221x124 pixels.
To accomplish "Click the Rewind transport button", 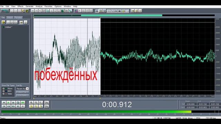I will click(x=8, y=106).
